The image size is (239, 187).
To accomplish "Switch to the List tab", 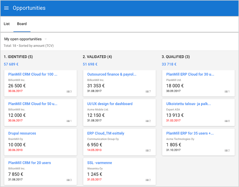I will click(x=7, y=24).
